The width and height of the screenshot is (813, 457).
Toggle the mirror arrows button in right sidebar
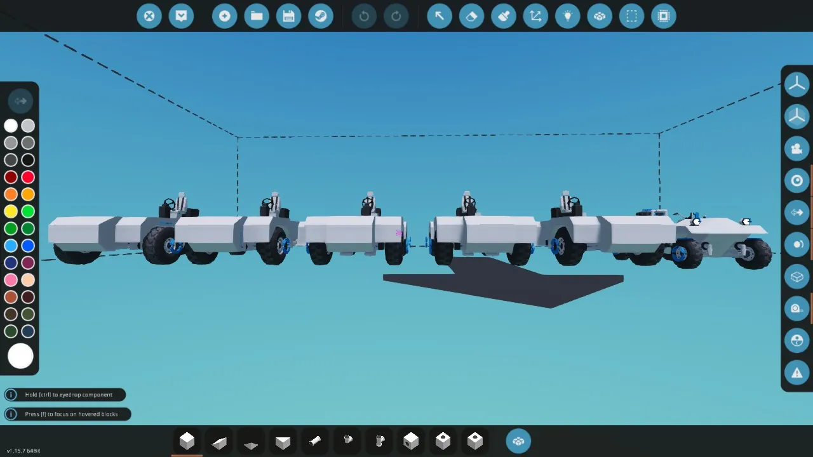tap(796, 213)
